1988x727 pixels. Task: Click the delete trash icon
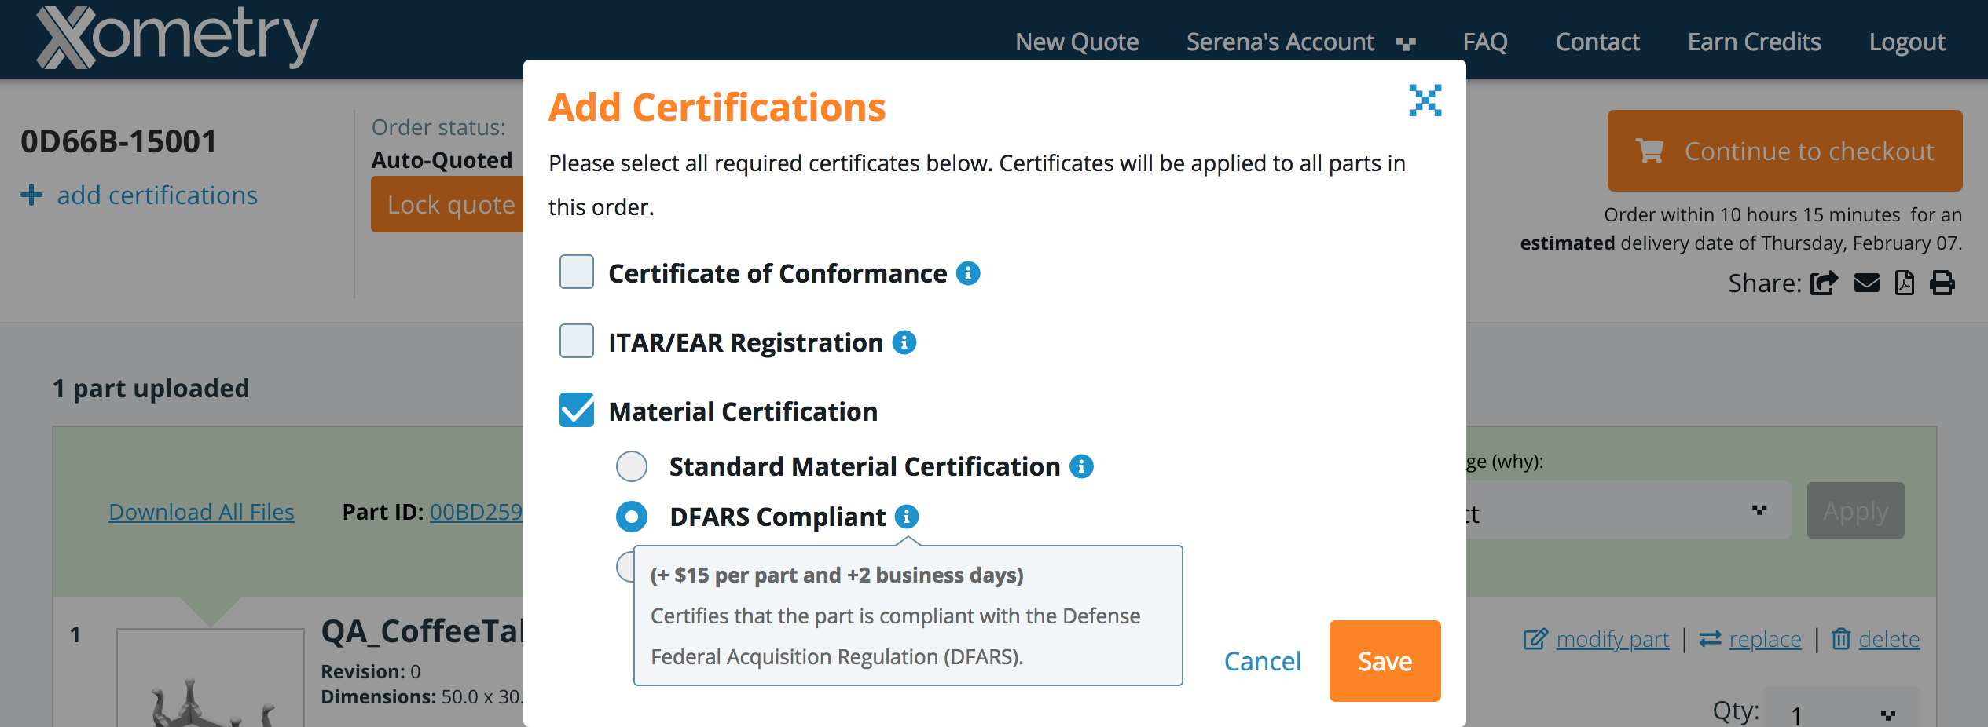point(1841,639)
